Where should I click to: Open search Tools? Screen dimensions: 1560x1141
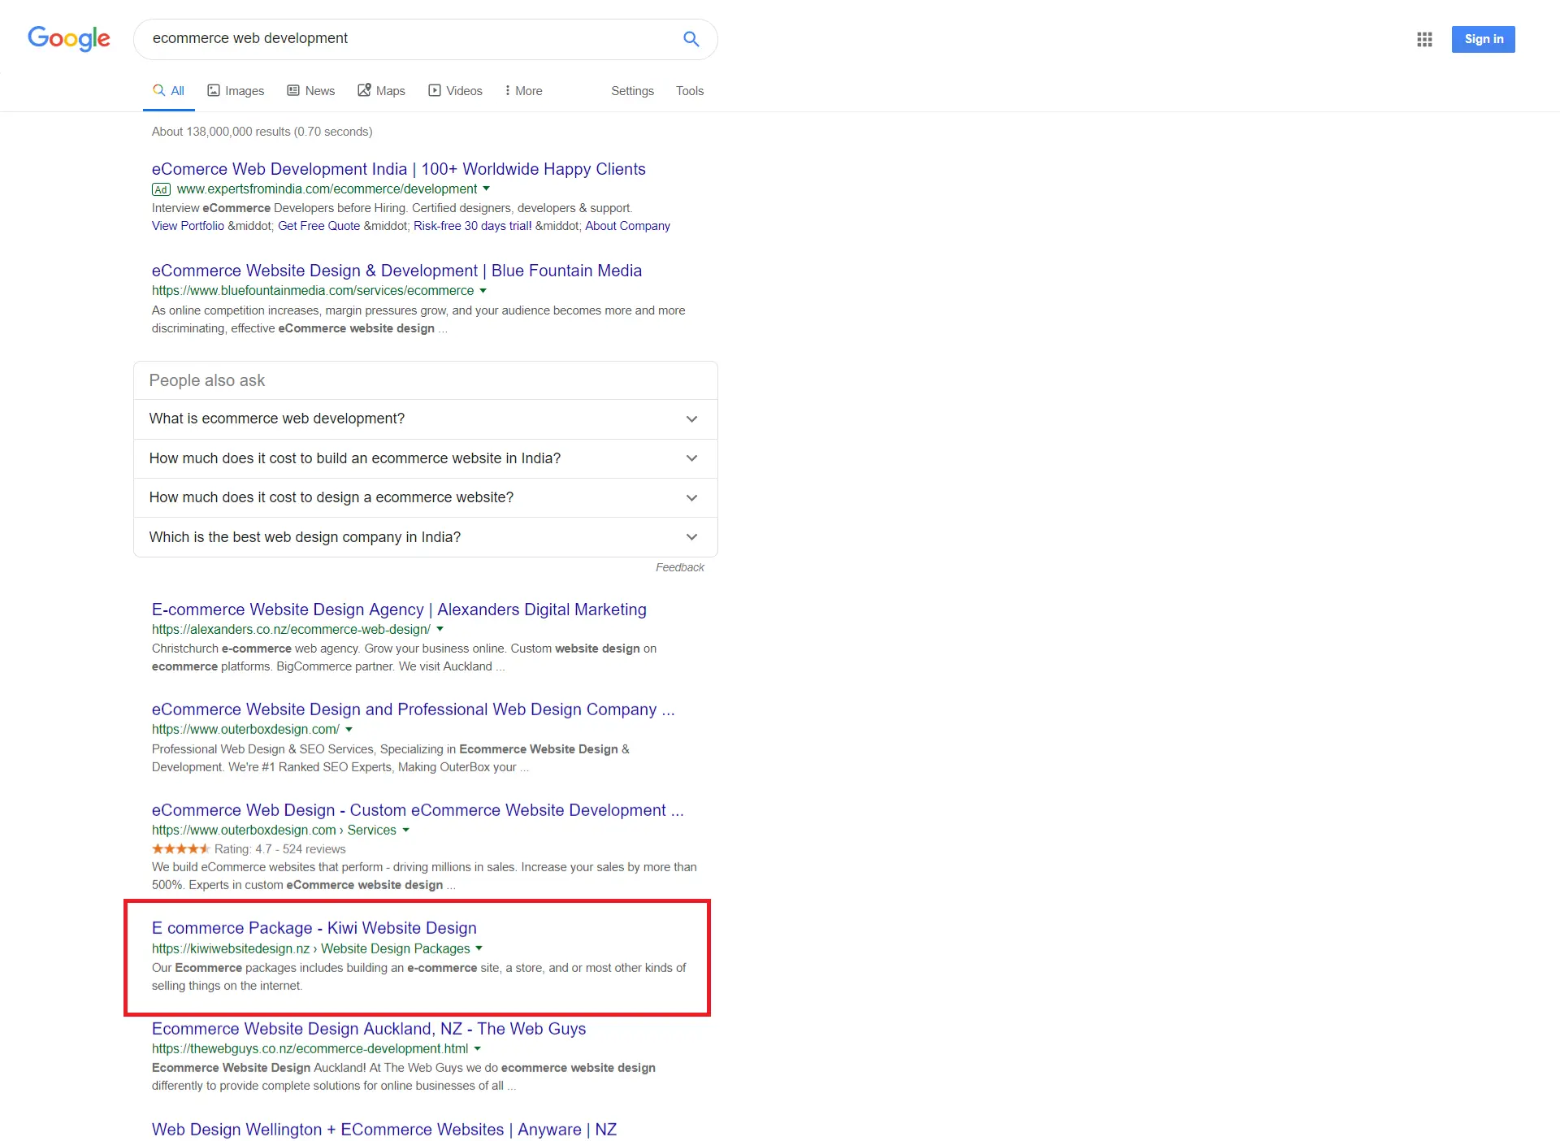[690, 91]
